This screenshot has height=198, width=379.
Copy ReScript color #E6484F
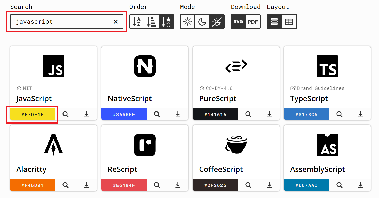[x=124, y=185]
